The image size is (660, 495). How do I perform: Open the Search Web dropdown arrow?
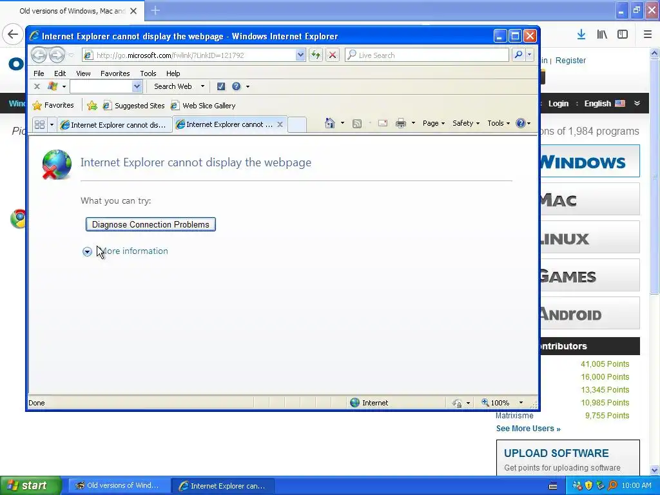coord(202,86)
